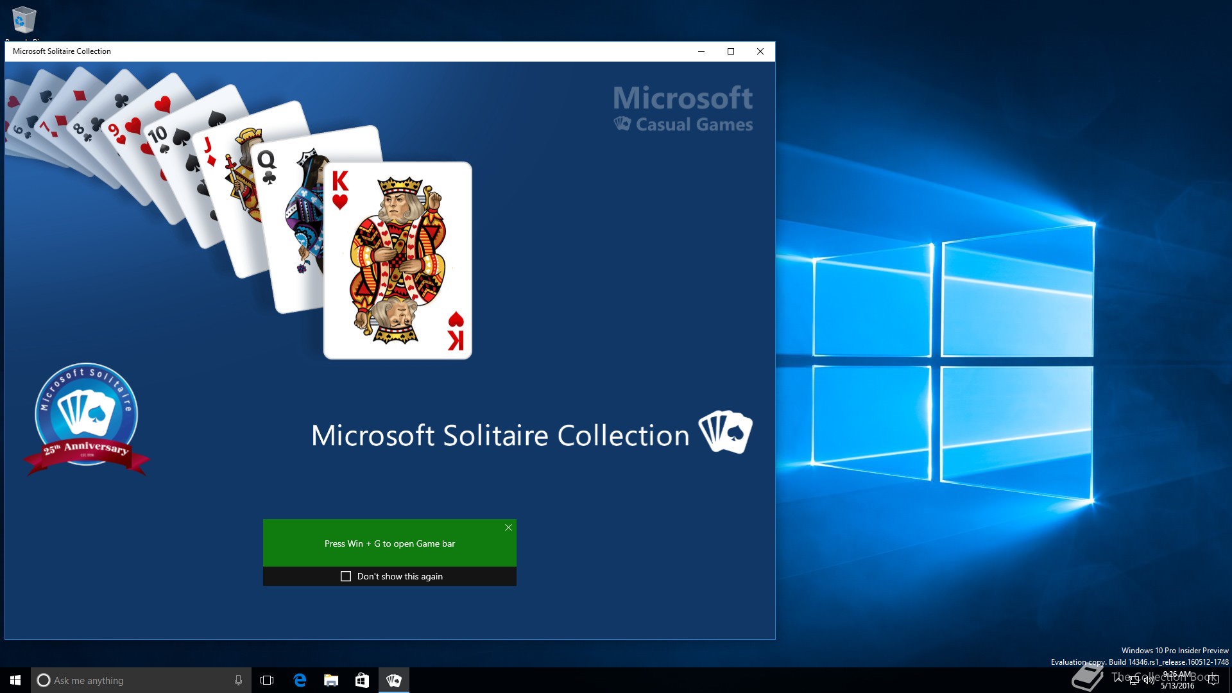Open the Windows Start menu
This screenshot has height=693, width=1232.
click(x=15, y=680)
